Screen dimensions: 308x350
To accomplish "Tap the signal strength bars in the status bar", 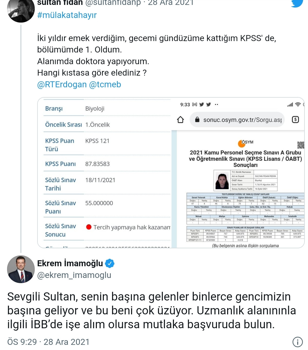I will tap(289, 104).
